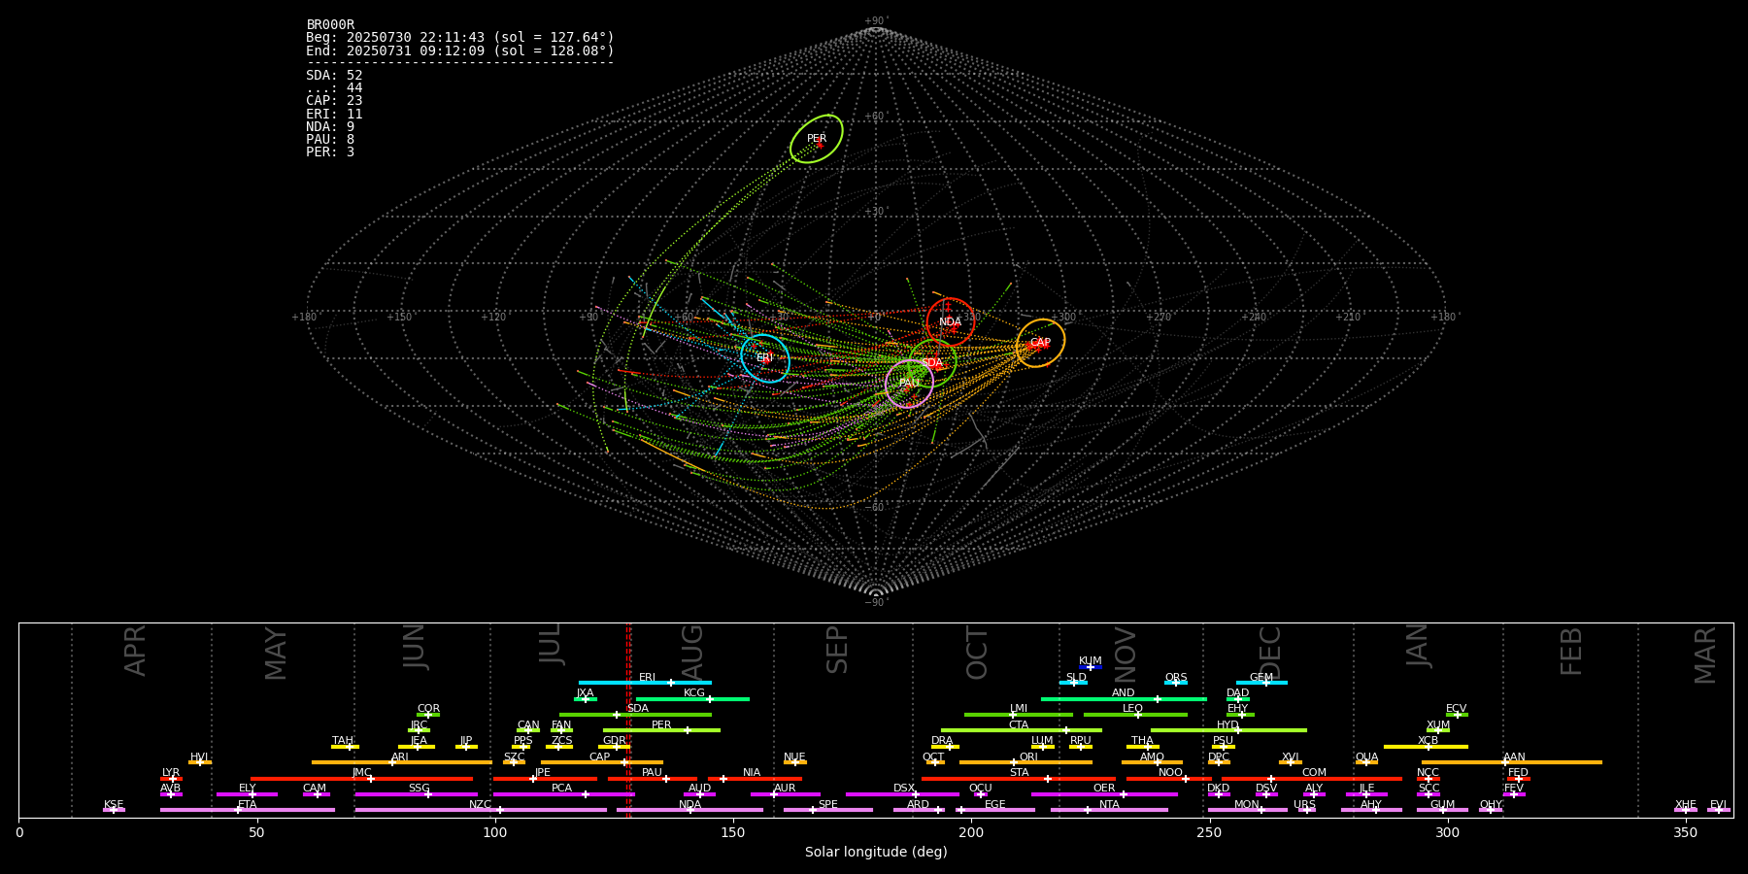Click the 150 tick label on x-axis

point(733,832)
